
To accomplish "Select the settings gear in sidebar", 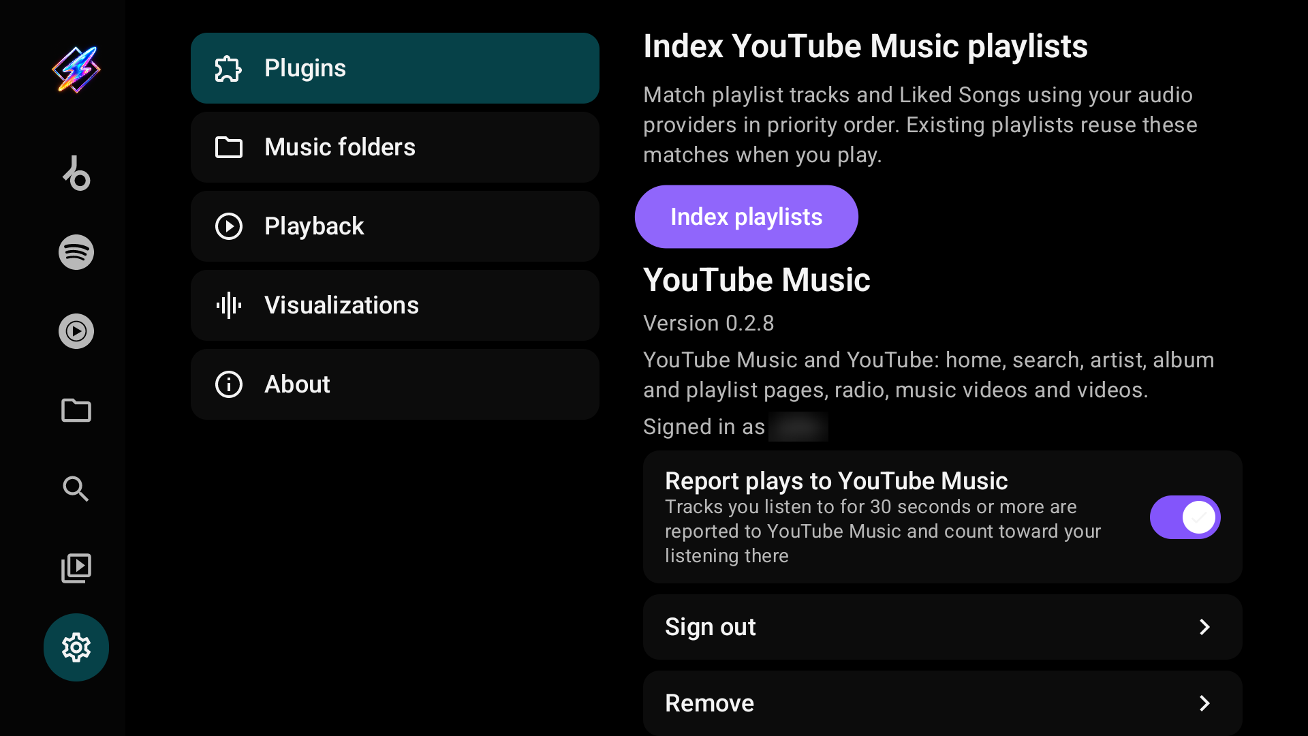I will coord(76,647).
